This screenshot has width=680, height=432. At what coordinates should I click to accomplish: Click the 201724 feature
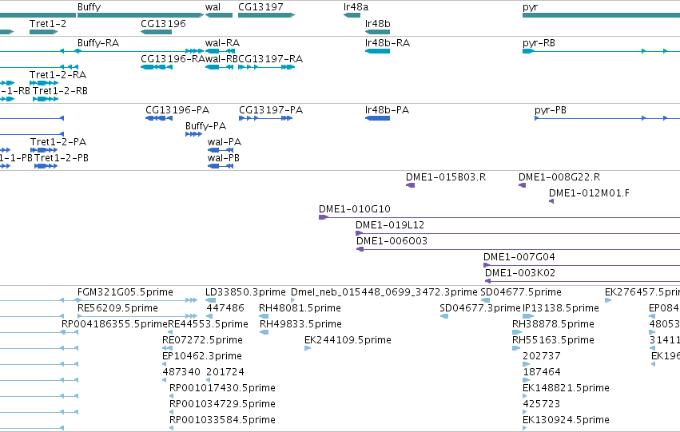(x=209, y=380)
